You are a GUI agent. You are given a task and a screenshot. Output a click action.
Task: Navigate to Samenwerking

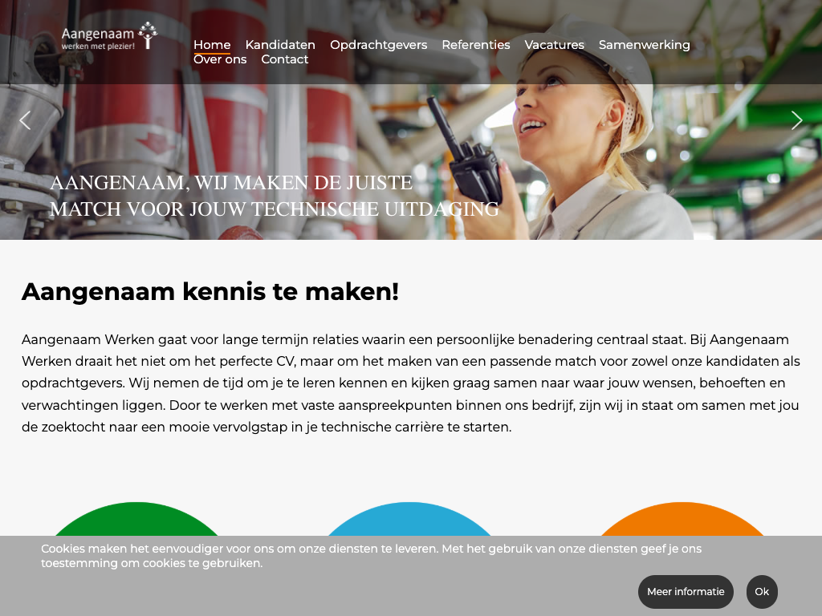[x=645, y=45]
